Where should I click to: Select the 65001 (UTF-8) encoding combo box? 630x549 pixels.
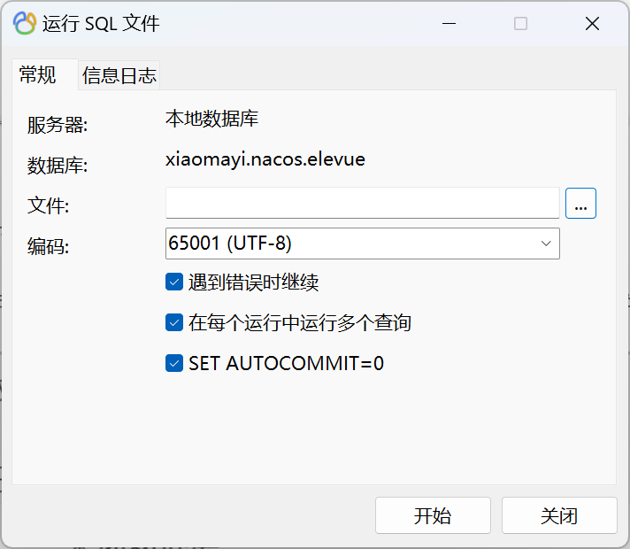point(363,244)
